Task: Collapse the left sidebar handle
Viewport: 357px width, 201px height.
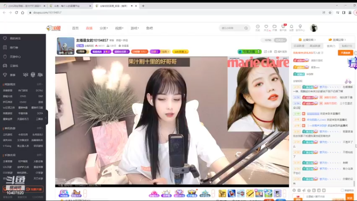Action: click(x=46, y=117)
